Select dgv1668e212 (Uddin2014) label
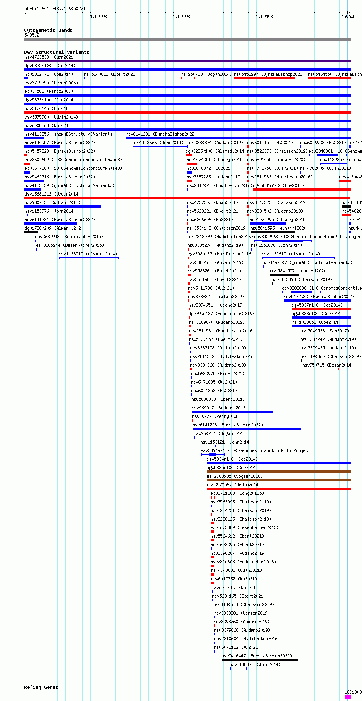The height and width of the screenshot is (701, 362). pyautogui.click(x=52, y=194)
